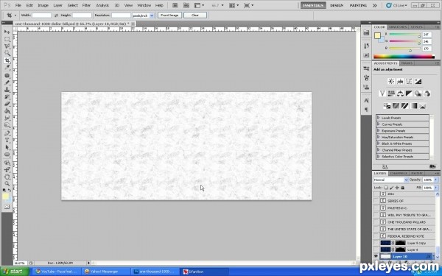The image size is (442, 276).
Task: Add a Vibrance adjustment
Action: tap(382, 93)
